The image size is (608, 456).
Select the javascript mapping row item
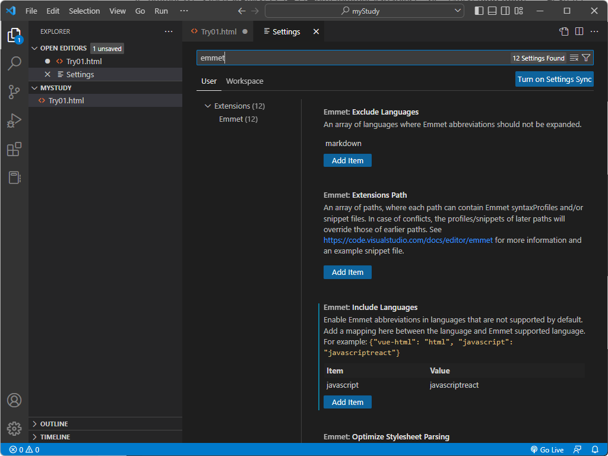click(x=343, y=385)
